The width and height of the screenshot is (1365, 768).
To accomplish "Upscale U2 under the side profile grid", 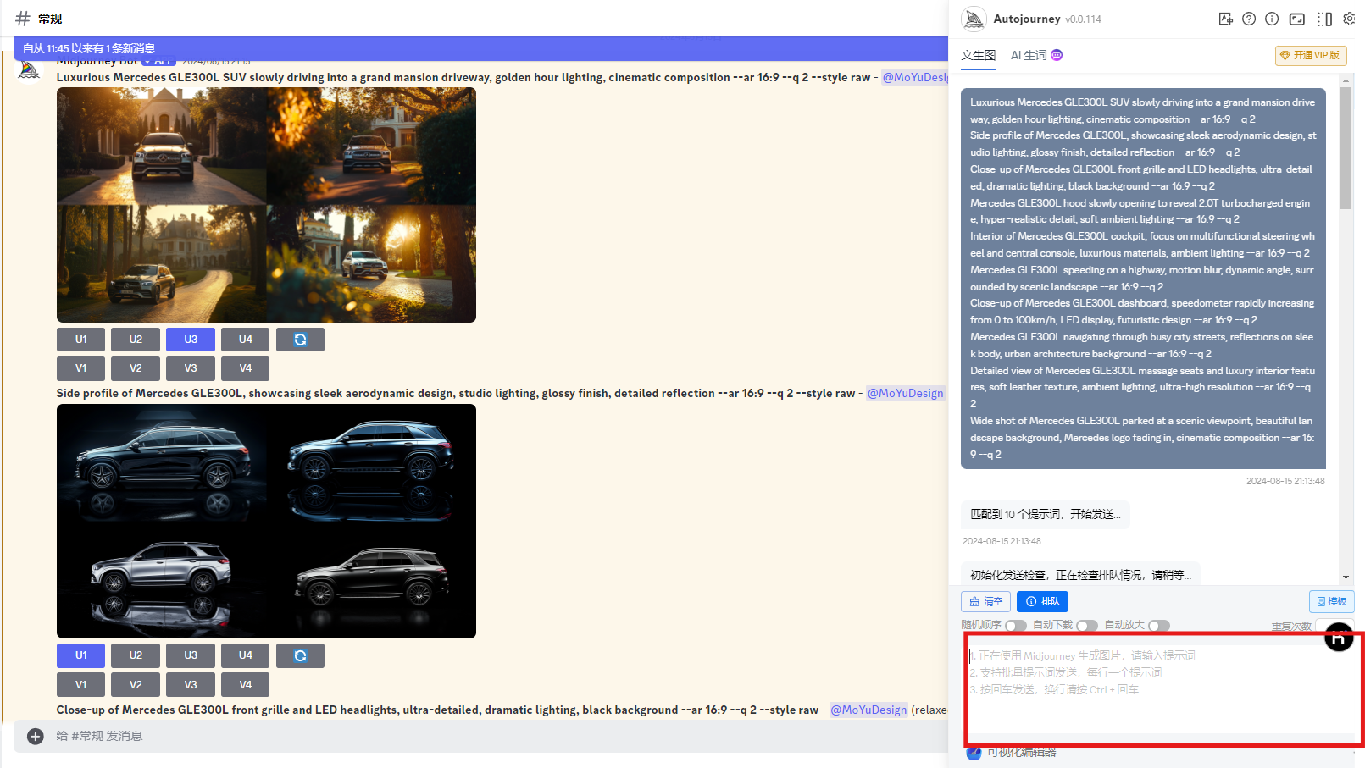I will [x=136, y=655].
